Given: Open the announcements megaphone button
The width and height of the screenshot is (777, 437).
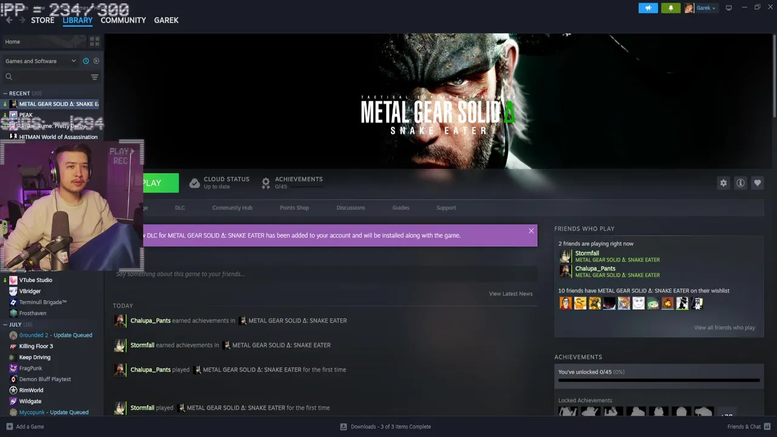Looking at the screenshot, I should [648, 8].
